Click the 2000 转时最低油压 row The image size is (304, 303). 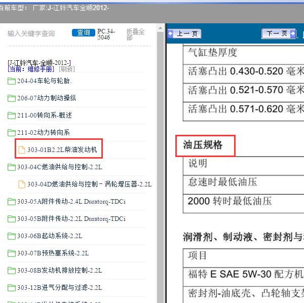pos(244,203)
